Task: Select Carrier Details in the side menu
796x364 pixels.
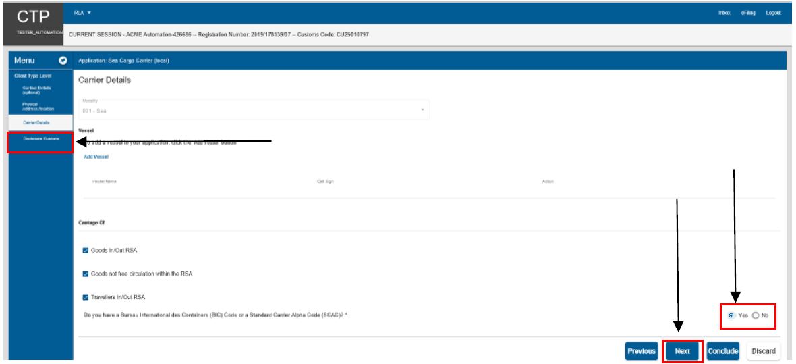Action: pos(40,122)
